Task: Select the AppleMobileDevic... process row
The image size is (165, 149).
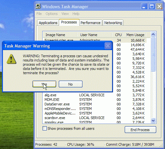Action: [x=95, y=113]
